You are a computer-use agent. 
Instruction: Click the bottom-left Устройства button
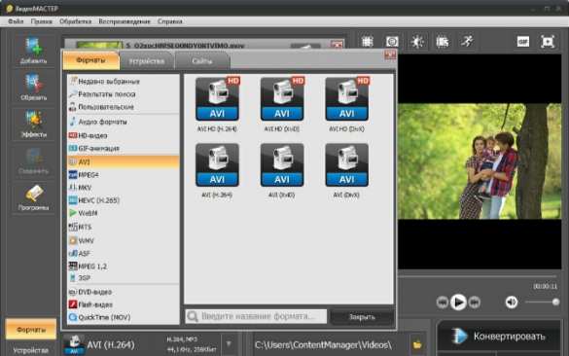click(31, 350)
